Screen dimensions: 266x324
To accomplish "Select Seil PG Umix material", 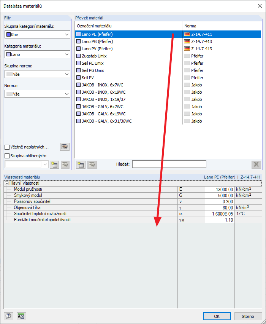I will point(93,70).
